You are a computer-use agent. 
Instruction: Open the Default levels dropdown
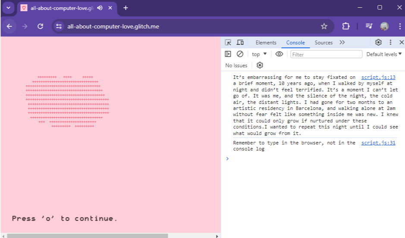point(384,54)
